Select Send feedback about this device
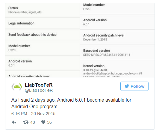 pos(43,35)
